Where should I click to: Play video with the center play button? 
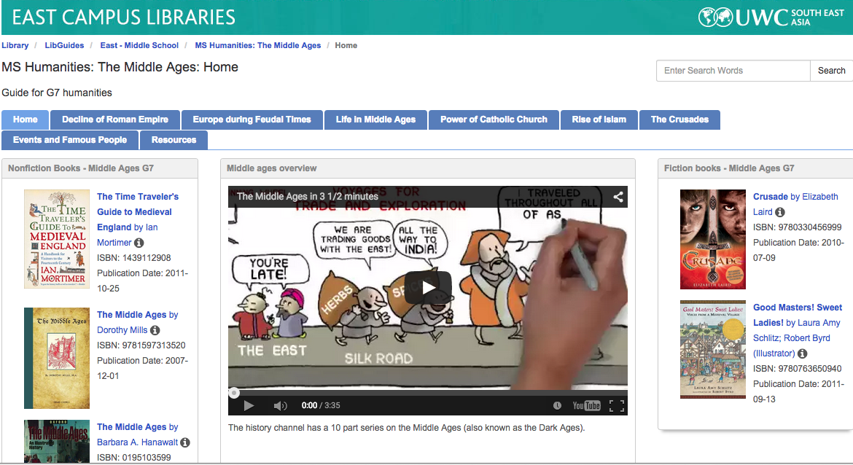[x=427, y=287]
